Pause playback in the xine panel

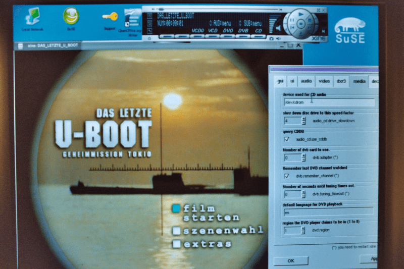click(x=292, y=20)
